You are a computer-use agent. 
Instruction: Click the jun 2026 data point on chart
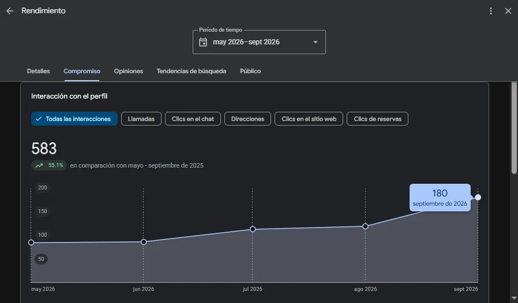[144, 242]
